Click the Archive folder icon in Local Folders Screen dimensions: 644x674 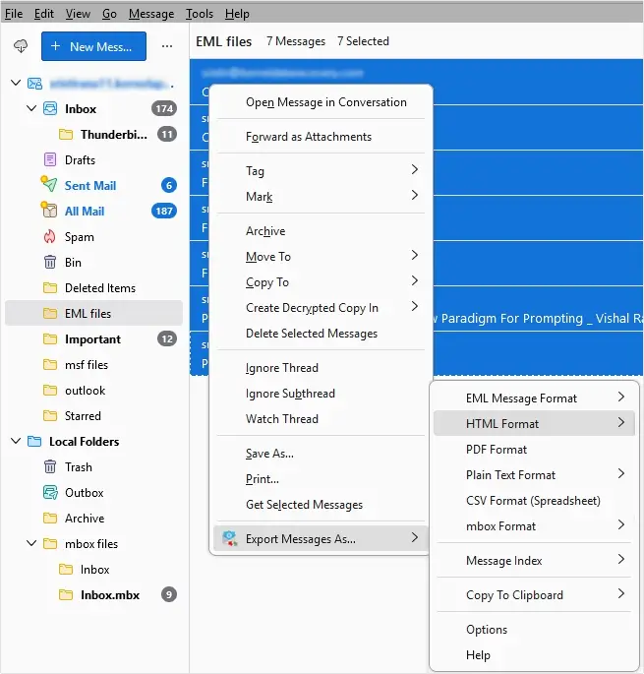click(x=50, y=518)
